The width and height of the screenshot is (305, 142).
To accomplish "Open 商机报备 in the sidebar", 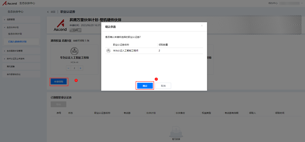I will tap(11, 66).
